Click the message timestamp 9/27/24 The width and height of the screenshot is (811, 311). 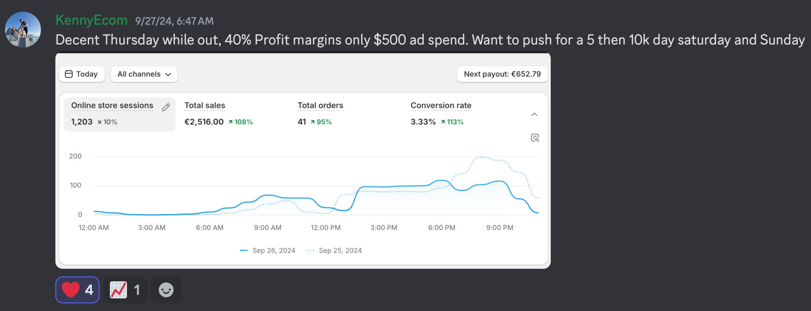click(x=174, y=21)
